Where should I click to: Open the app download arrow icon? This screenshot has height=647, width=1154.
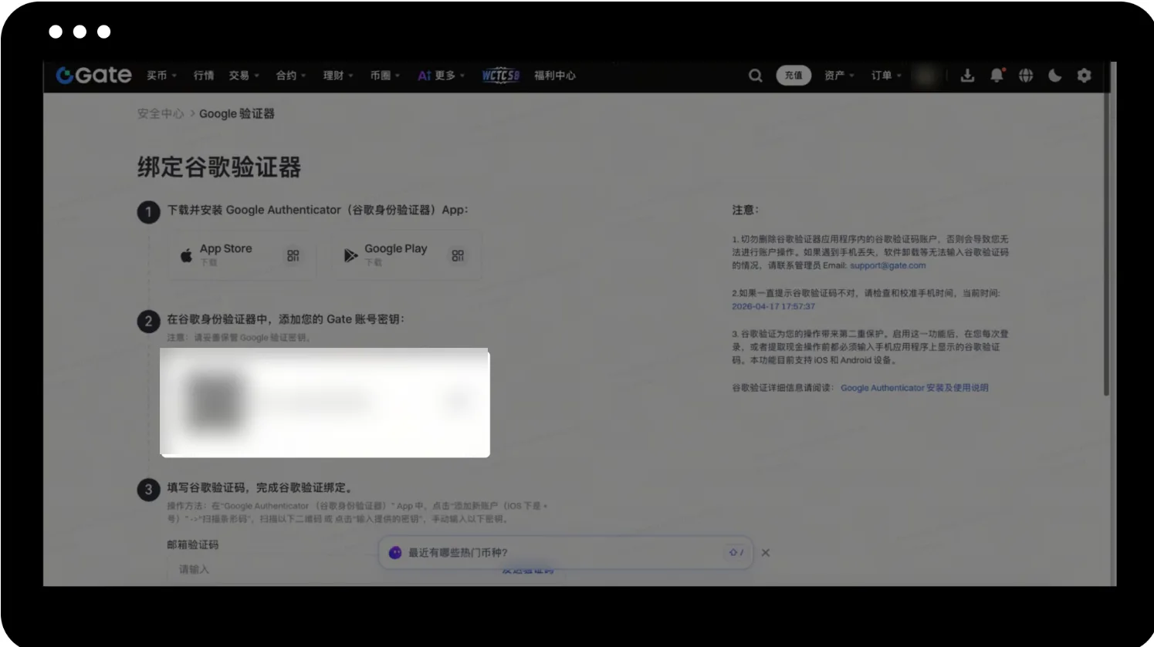point(967,76)
